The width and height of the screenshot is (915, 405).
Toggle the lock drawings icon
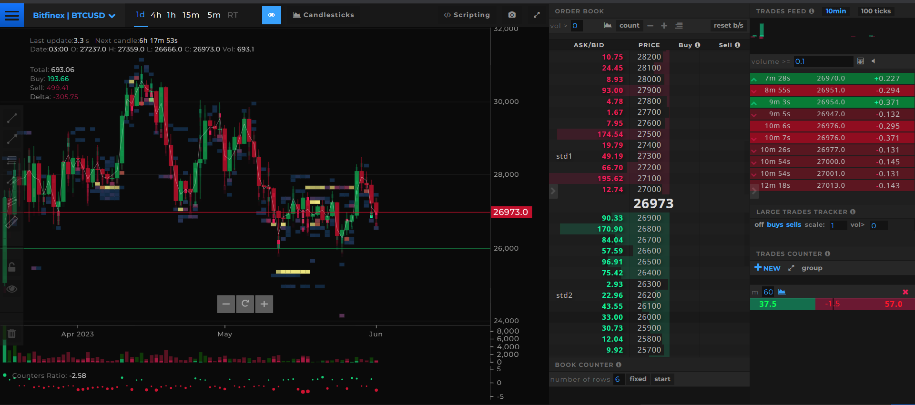[12, 267]
